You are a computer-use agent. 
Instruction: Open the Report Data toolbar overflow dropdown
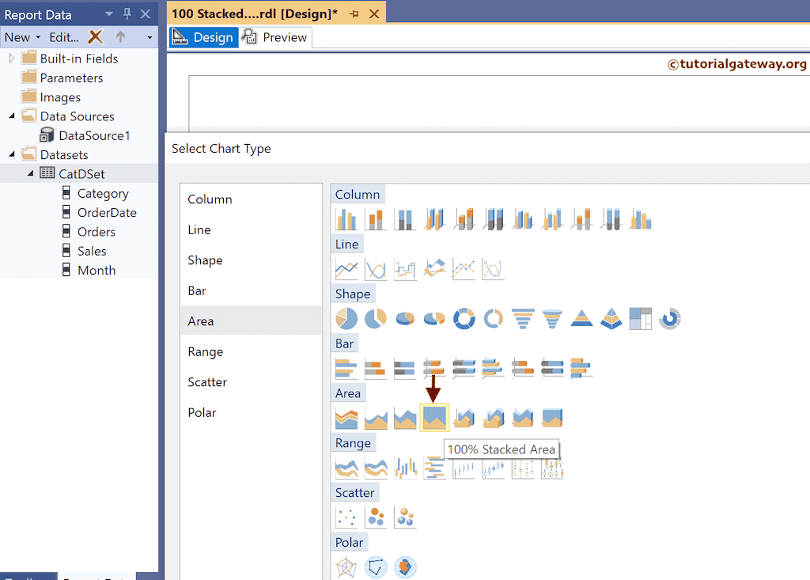[150, 37]
